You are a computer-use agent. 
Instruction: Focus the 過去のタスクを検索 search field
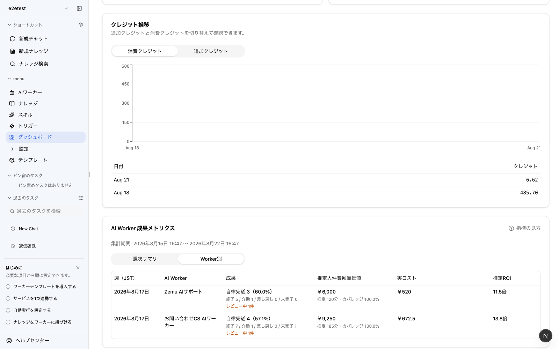point(45,211)
